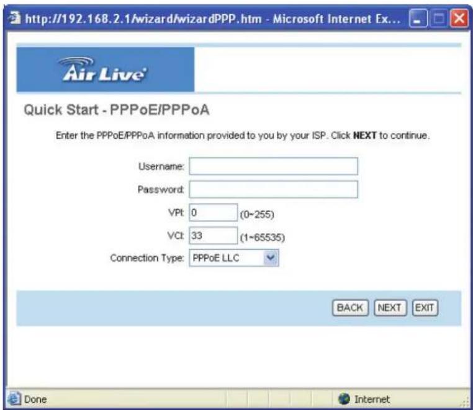Screen dimensions: 473x410
Task: Click the Username input field
Action: [273, 166]
